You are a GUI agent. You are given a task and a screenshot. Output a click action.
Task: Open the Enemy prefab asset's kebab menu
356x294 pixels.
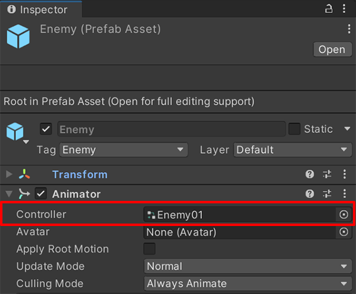pyautogui.click(x=349, y=29)
